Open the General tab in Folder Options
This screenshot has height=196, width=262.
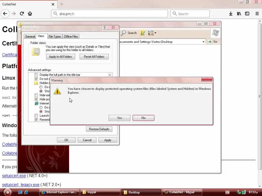tap(30, 36)
